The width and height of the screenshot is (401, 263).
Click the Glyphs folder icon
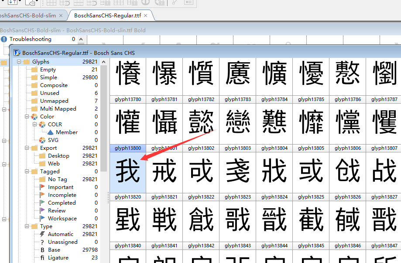coord(27,62)
